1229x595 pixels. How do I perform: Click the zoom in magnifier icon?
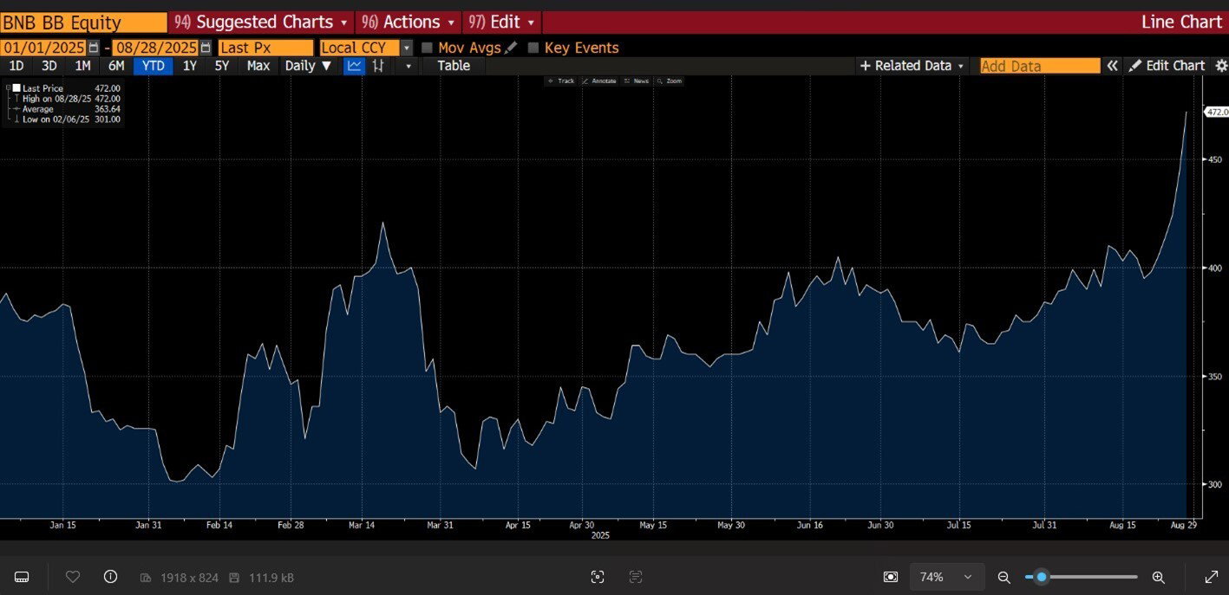tap(1158, 577)
